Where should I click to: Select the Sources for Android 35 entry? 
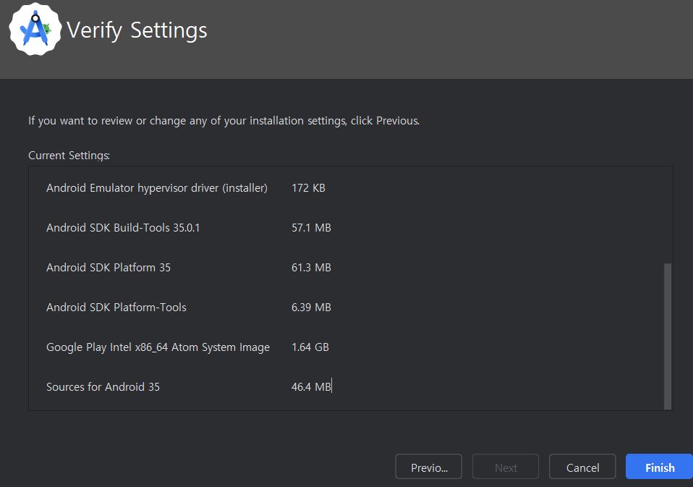point(103,386)
